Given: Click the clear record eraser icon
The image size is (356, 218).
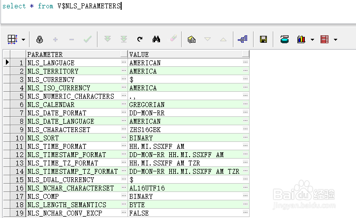Looking at the screenshot, I should click(x=173, y=38).
